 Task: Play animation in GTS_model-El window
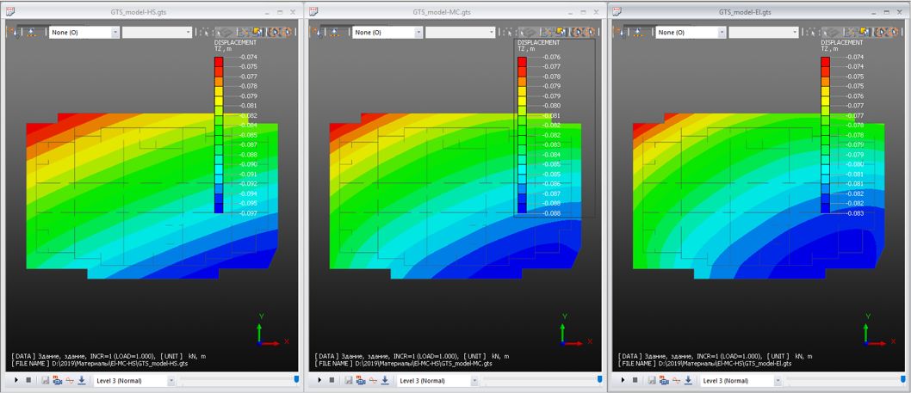tap(622, 380)
